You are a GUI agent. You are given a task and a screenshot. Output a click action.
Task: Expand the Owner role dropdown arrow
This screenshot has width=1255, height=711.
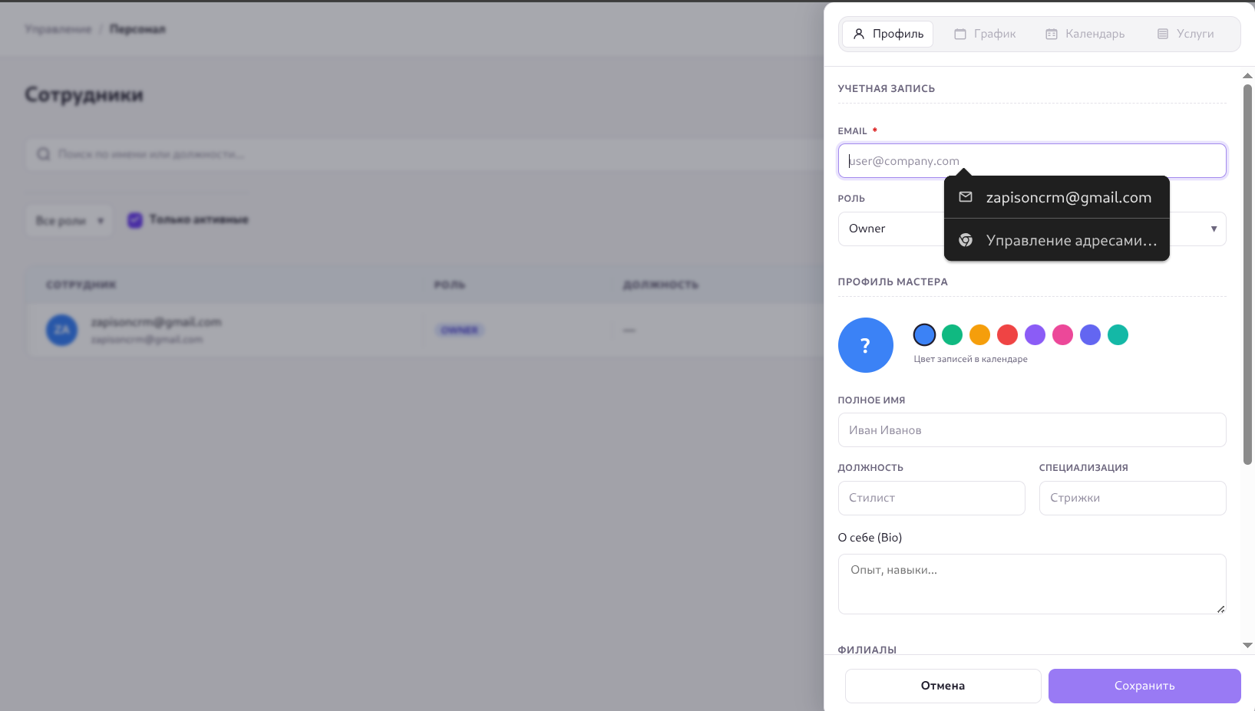point(1214,229)
